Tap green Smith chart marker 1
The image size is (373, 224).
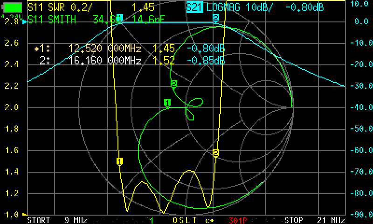click(x=167, y=102)
